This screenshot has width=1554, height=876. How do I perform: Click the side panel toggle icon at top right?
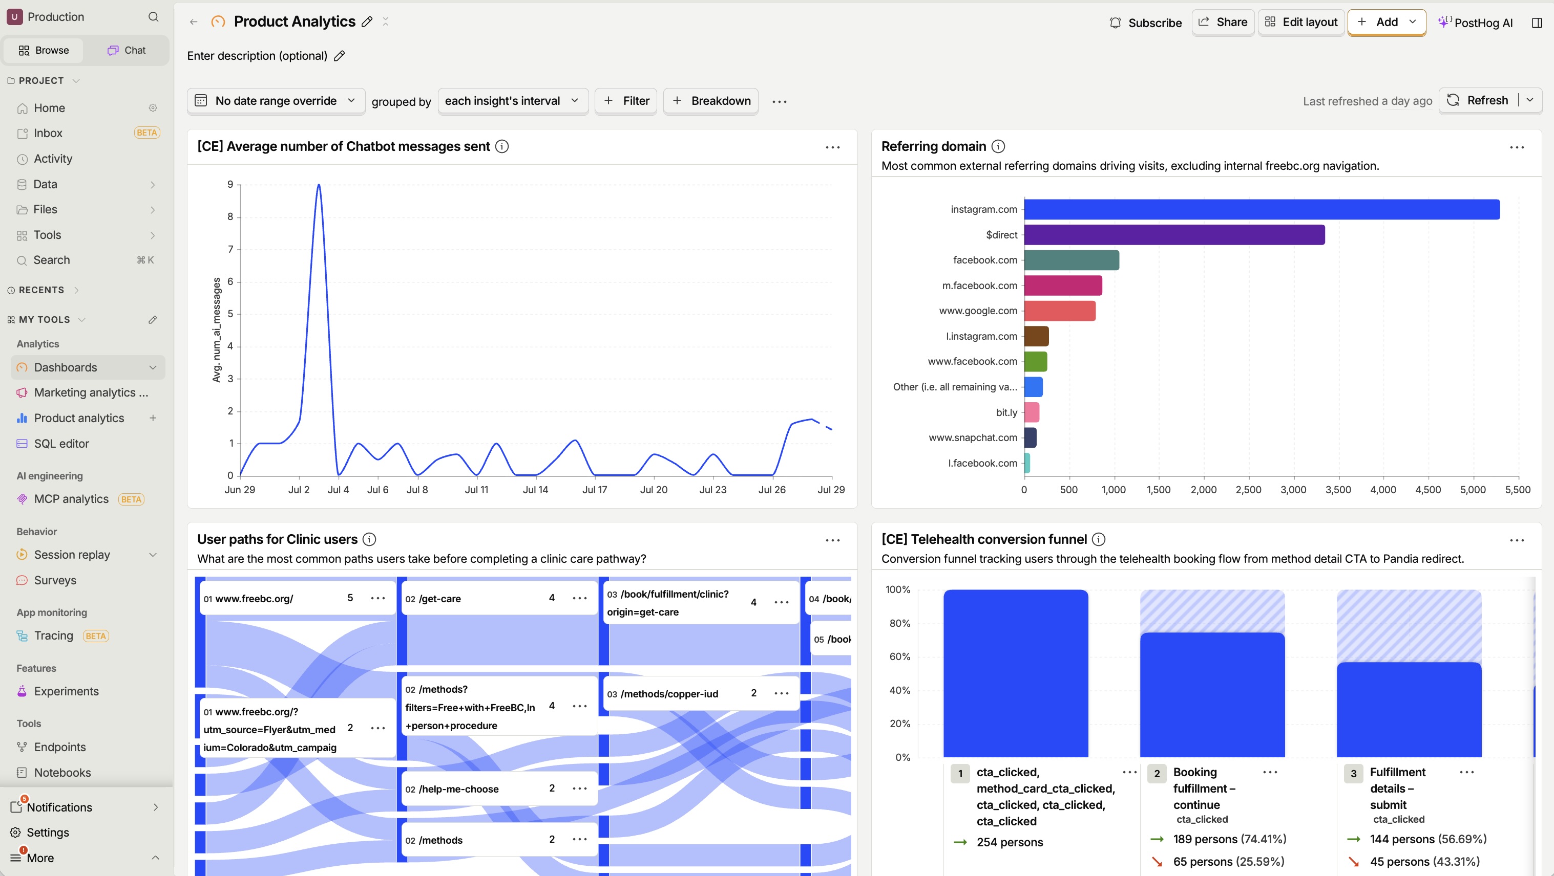pos(1537,23)
